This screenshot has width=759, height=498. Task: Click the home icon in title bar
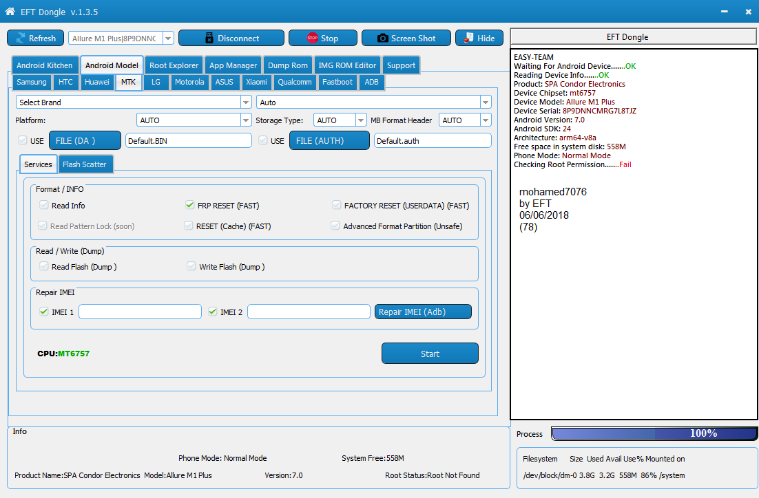click(x=10, y=12)
